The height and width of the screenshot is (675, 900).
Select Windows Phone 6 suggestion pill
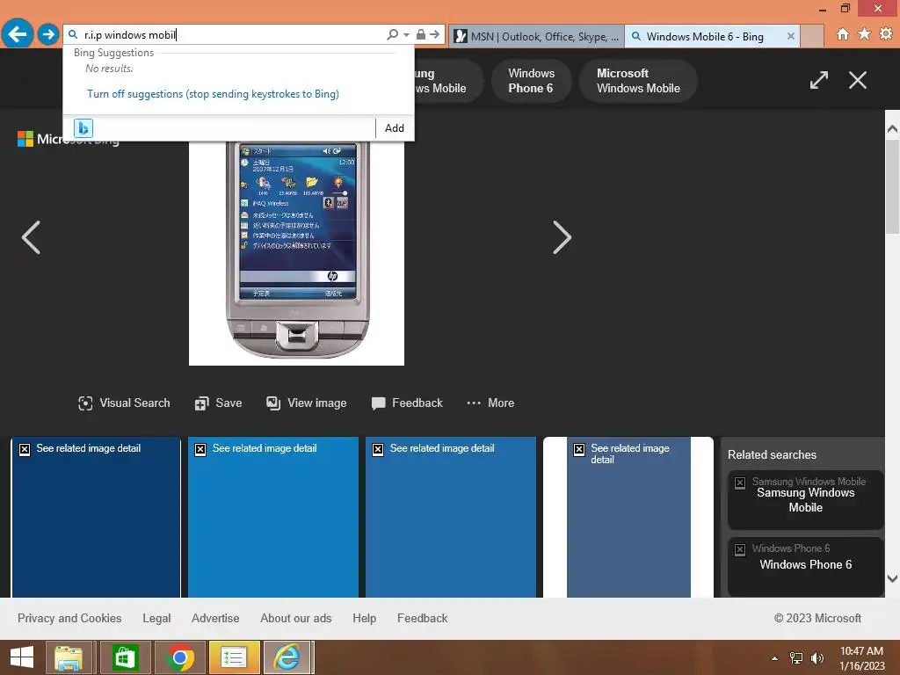531,81
